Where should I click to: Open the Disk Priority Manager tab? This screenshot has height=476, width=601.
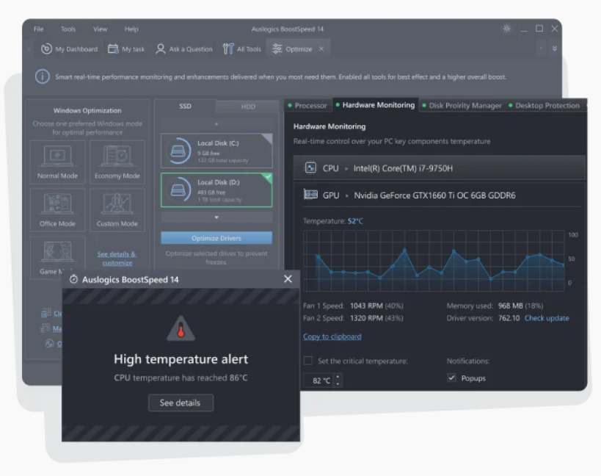click(x=464, y=105)
